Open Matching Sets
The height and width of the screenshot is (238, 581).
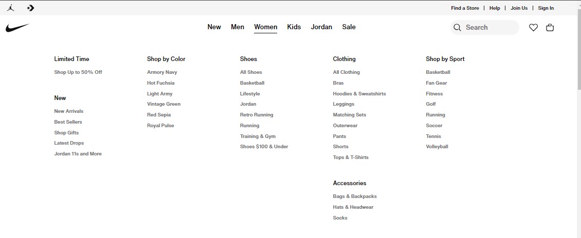pos(350,115)
